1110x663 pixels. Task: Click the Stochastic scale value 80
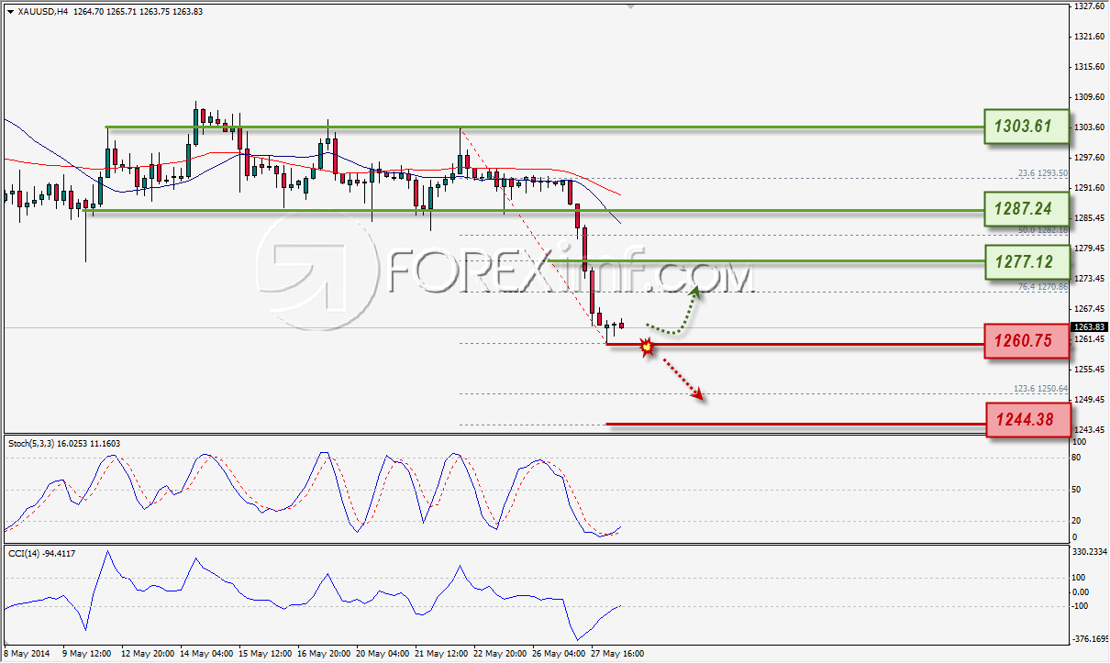click(1078, 458)
